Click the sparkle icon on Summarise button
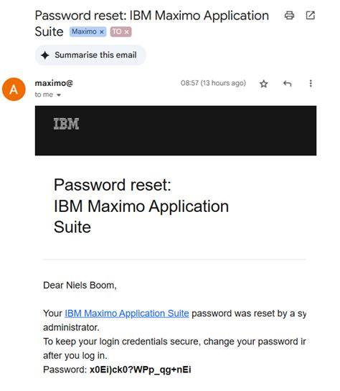 point(45,55)
